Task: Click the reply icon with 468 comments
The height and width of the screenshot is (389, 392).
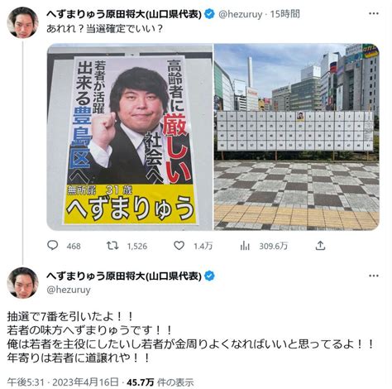Action: [52, 245]
